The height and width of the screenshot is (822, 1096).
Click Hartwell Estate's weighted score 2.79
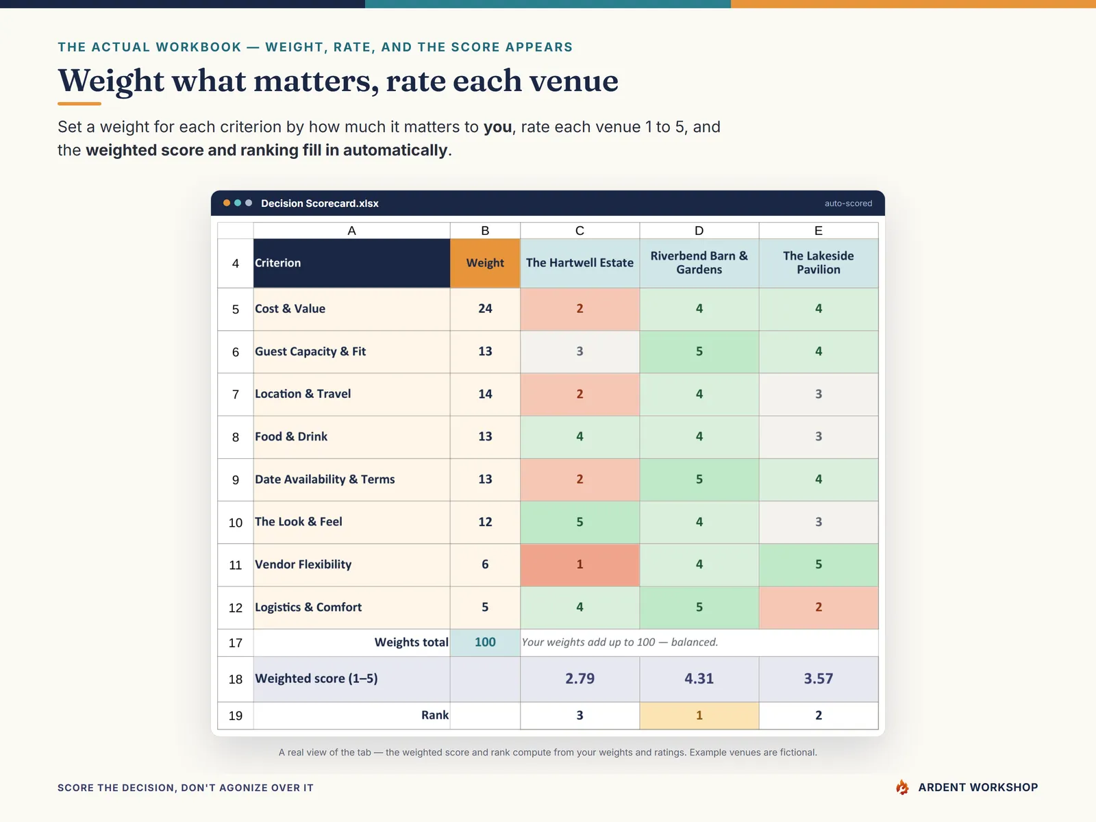click(580, 679)
